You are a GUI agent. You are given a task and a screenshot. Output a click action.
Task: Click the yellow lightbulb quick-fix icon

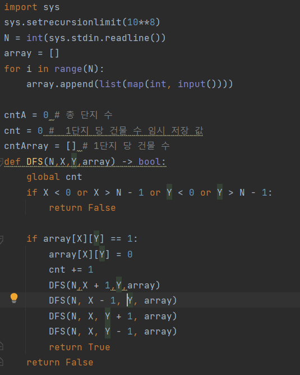click(x=14, y=298)
